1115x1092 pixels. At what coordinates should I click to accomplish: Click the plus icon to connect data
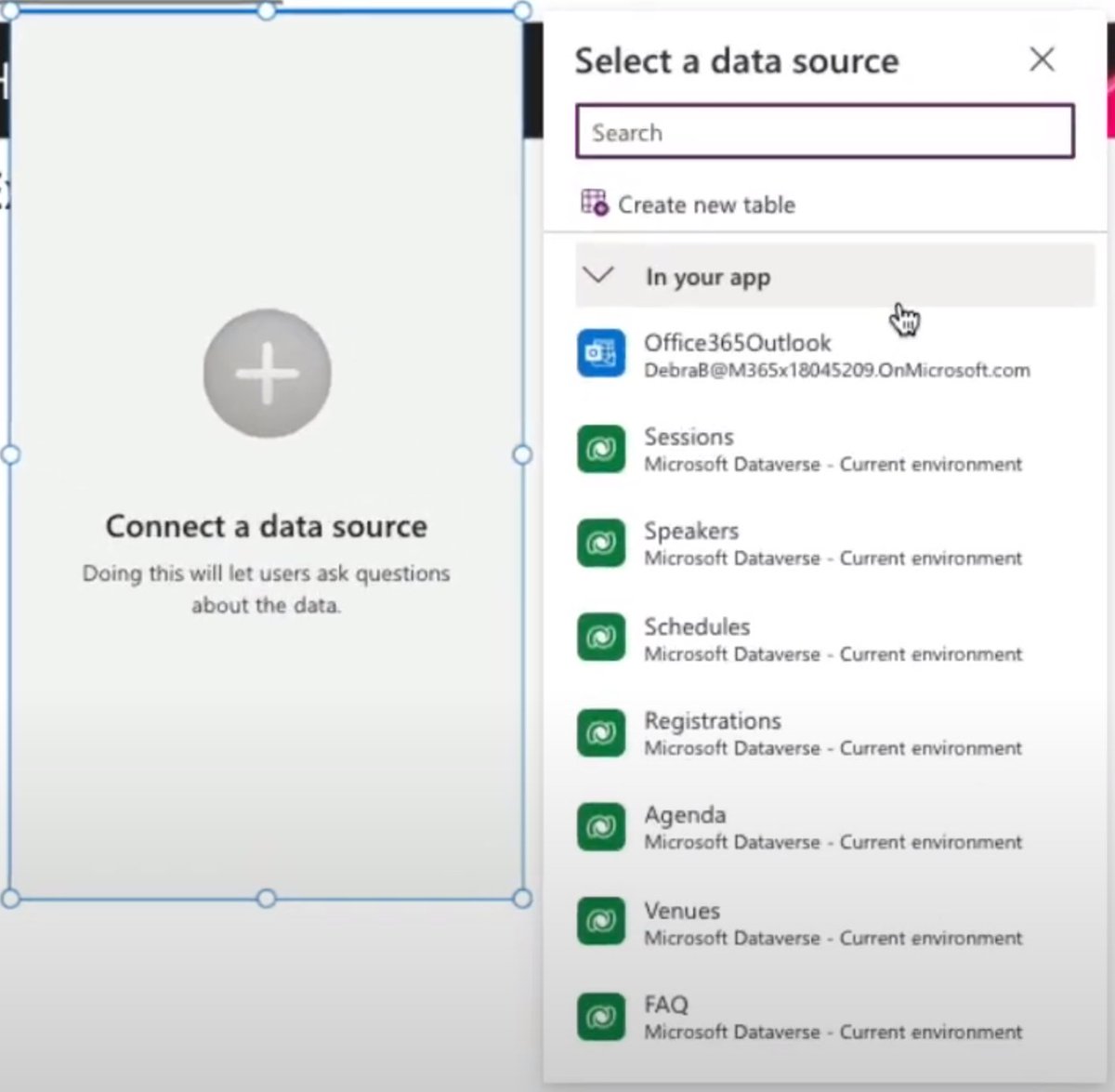click(268, 373)
